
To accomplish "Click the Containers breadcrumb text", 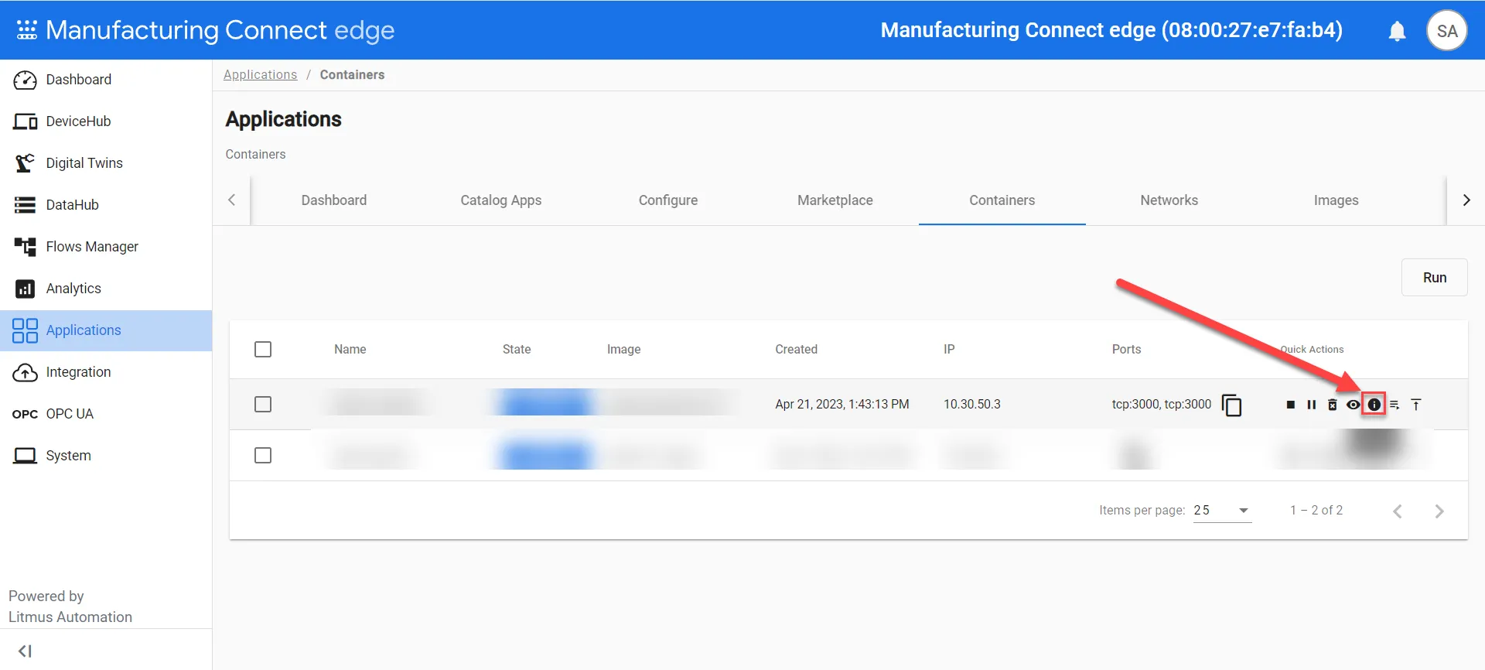I will point(352,75).
